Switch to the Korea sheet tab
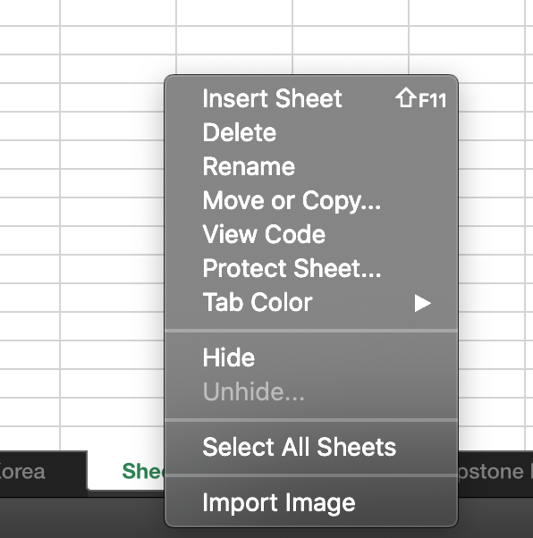 (41, 472)
